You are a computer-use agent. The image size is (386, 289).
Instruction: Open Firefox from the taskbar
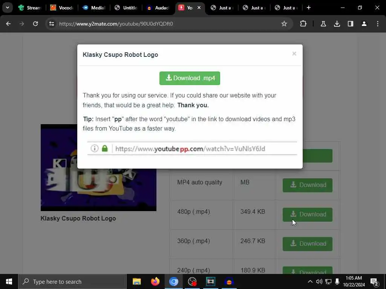click(x=155, y=281)
